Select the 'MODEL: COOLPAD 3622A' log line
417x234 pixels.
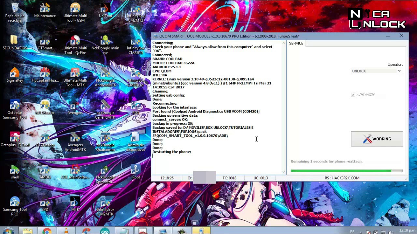point(173,63)
